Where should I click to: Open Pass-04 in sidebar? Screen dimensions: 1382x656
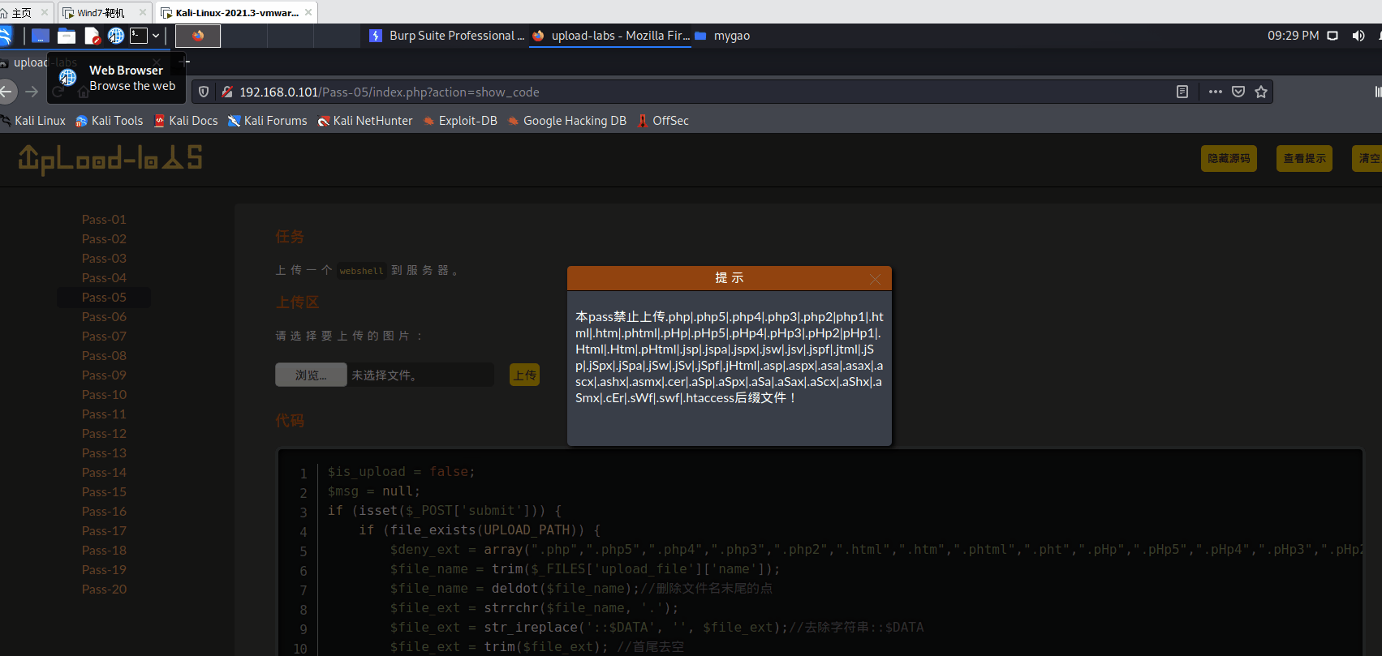click(x=104, y=278)
